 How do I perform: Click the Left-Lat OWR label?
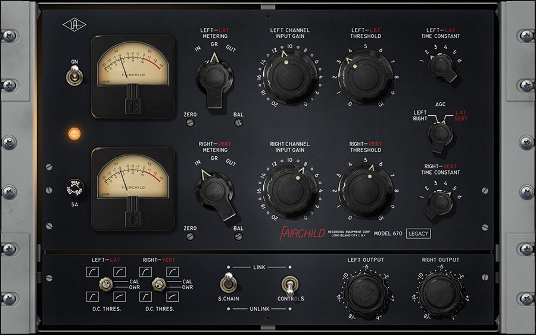tap(135, 287)
